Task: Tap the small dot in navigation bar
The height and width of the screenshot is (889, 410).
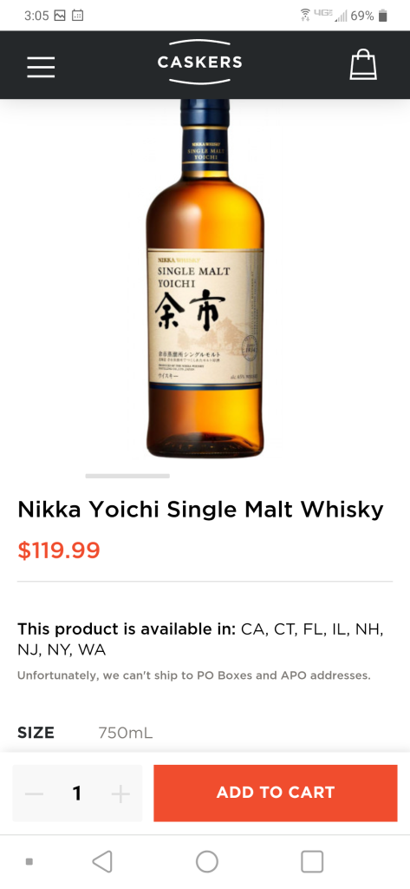Action: (29, 862)
